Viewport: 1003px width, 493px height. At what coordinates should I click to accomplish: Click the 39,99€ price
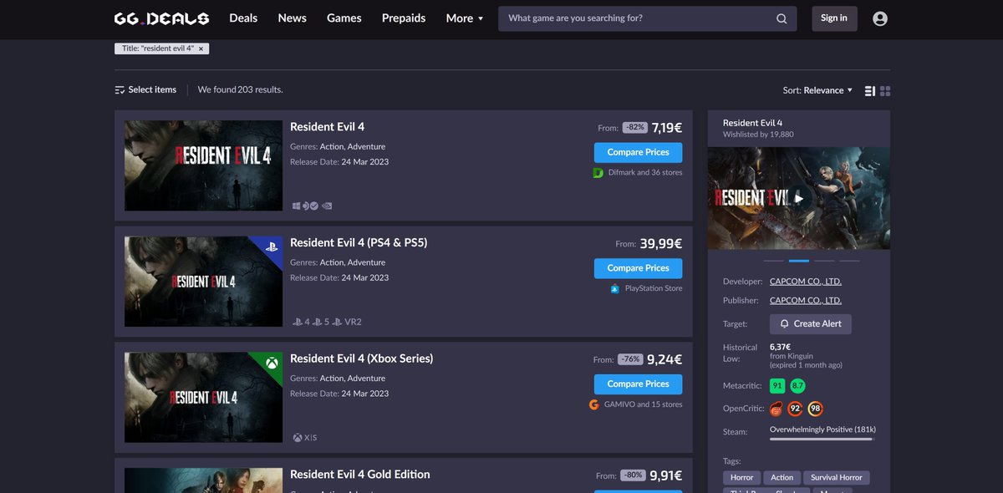661,244
